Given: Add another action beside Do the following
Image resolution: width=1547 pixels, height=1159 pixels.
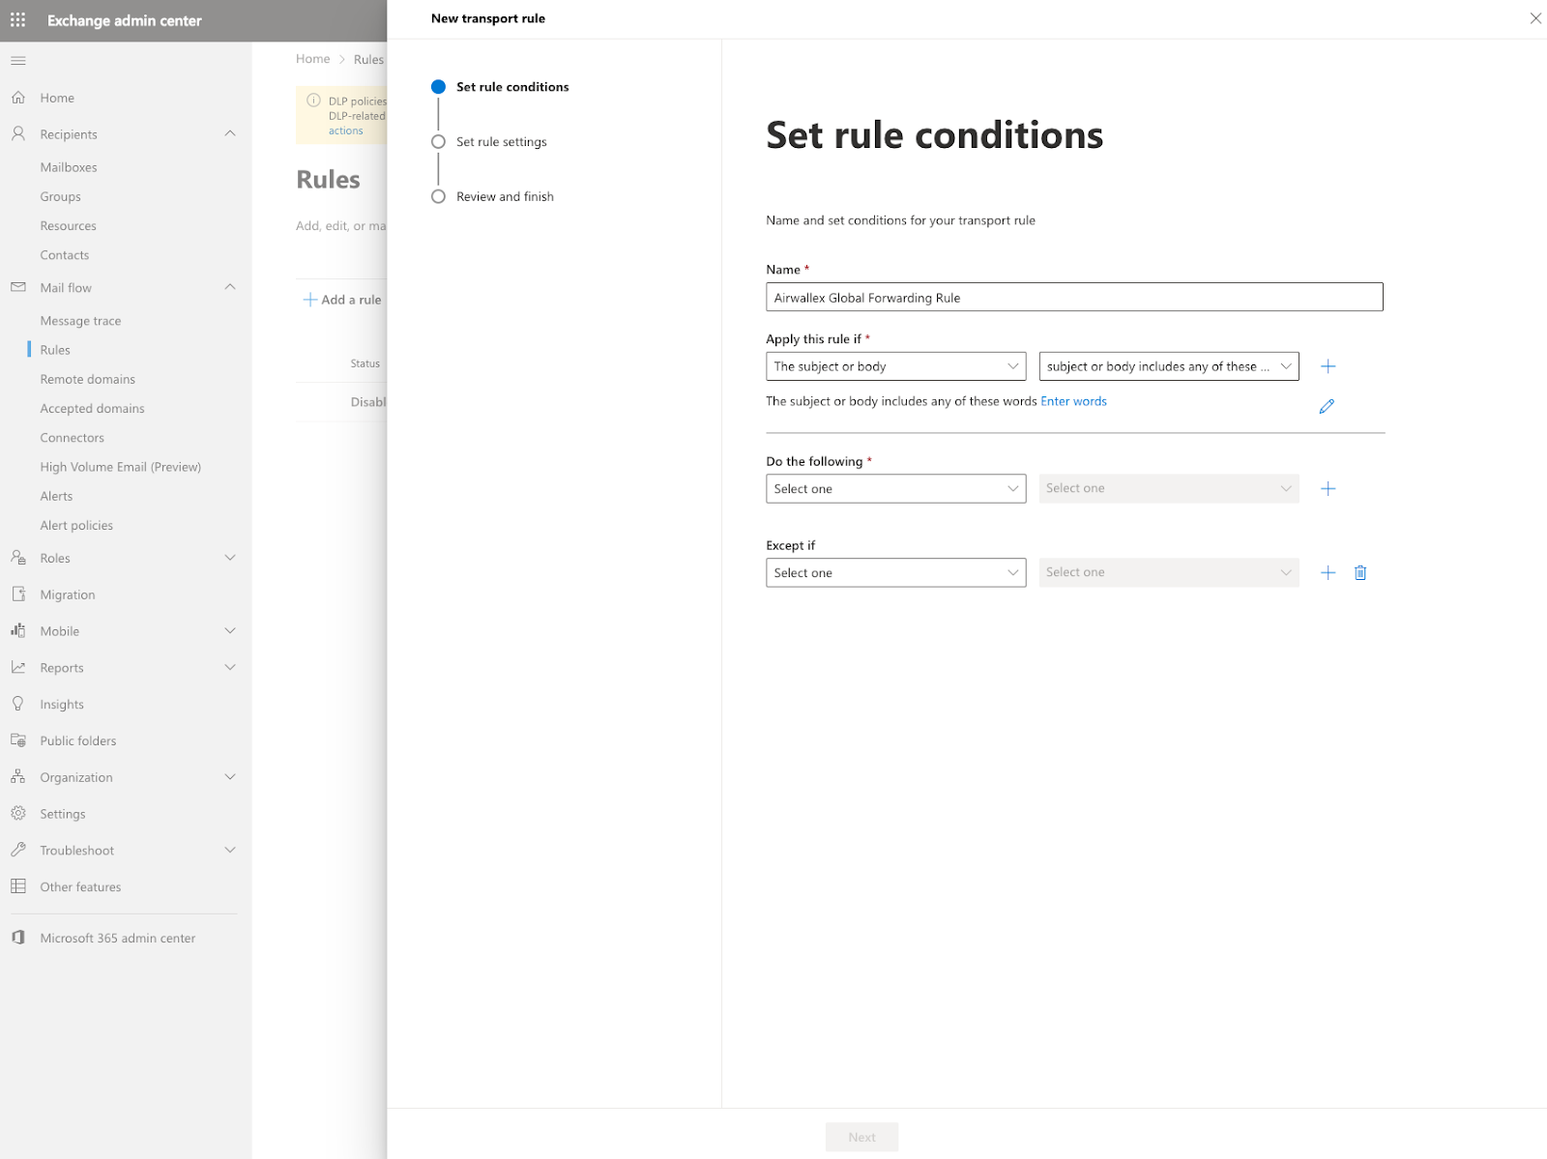Looking at the screenshot, I should point(1328,489).
